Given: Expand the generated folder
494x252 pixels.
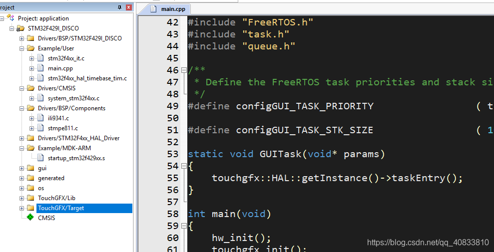Looking at the screenshot, I should 22,178.
